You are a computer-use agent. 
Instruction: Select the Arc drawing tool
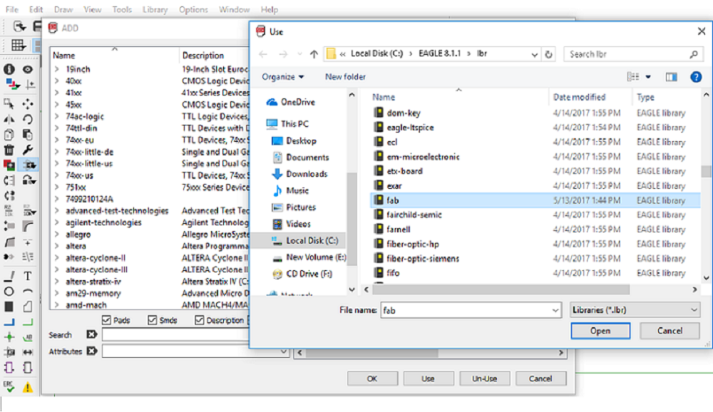coord(28,292)
